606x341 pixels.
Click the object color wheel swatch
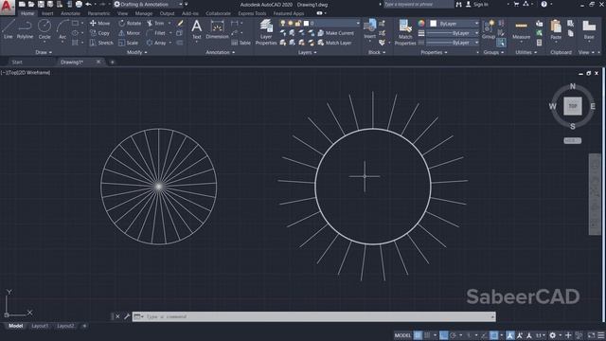pos(420,24)
